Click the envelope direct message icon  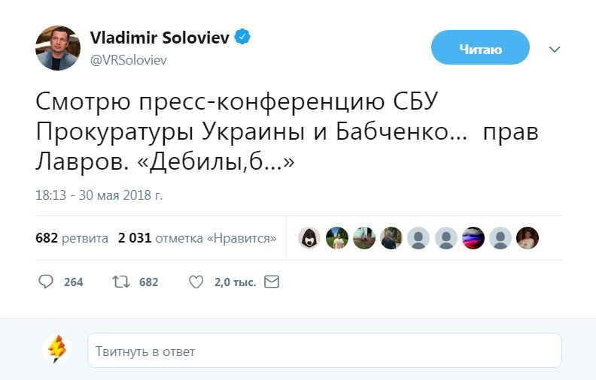click(x=272, y=282)
